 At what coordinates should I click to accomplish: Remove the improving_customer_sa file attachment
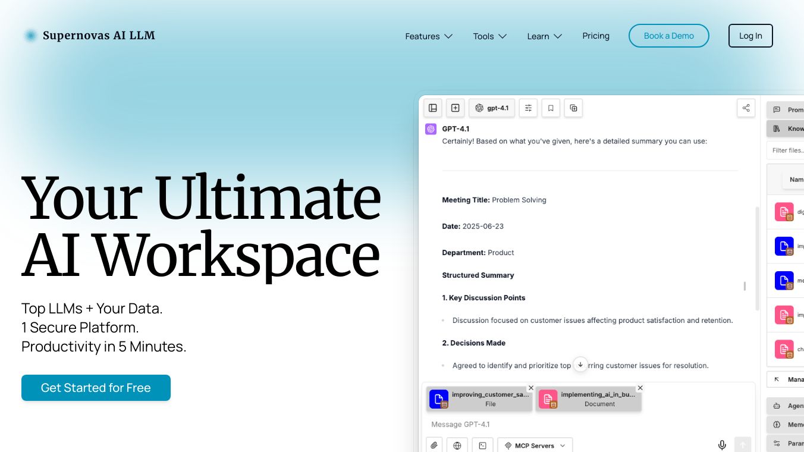pos(531,388)
